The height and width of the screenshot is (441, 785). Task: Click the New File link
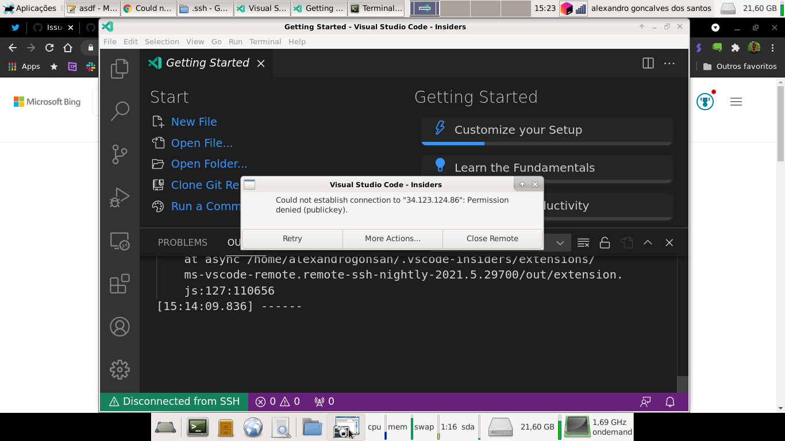pyautogui.click(x=194, y=122)
